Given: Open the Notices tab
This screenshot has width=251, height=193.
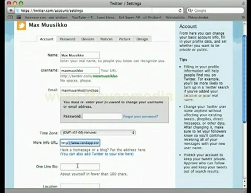Looking at the screenshot, I should [x=106, y=39].
